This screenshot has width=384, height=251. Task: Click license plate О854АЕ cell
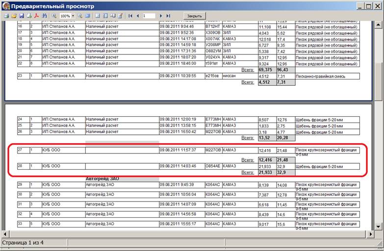(213, 166)
